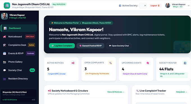Click 'Welcome to Member Portal' pill
191x104 pixels.
pos(81,23)
